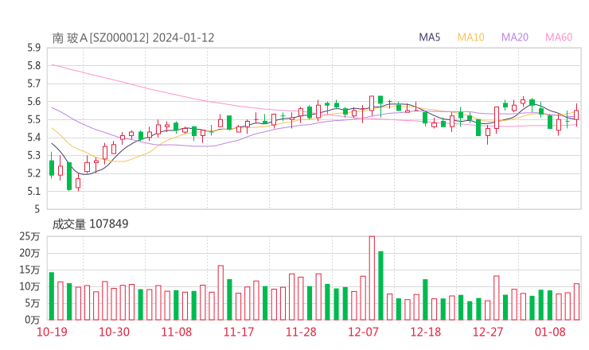589x350 pixels.
Task: Click the 5.9 price axis label
Action: pos(33,48)
